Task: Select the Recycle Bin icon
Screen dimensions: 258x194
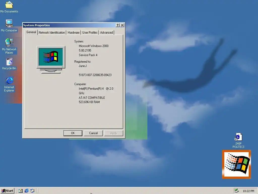Action: [9, 63]
